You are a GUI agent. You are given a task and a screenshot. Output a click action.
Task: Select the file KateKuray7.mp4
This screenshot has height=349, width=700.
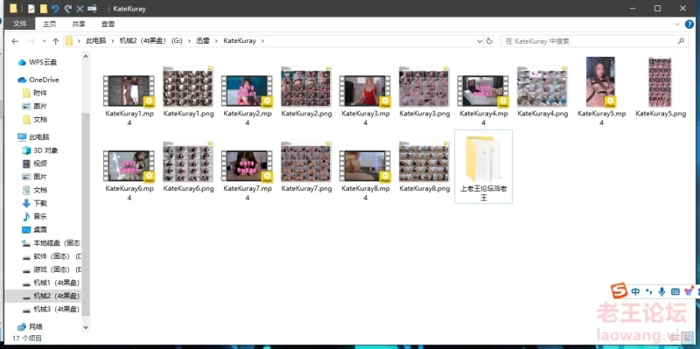tap(248, 175)
